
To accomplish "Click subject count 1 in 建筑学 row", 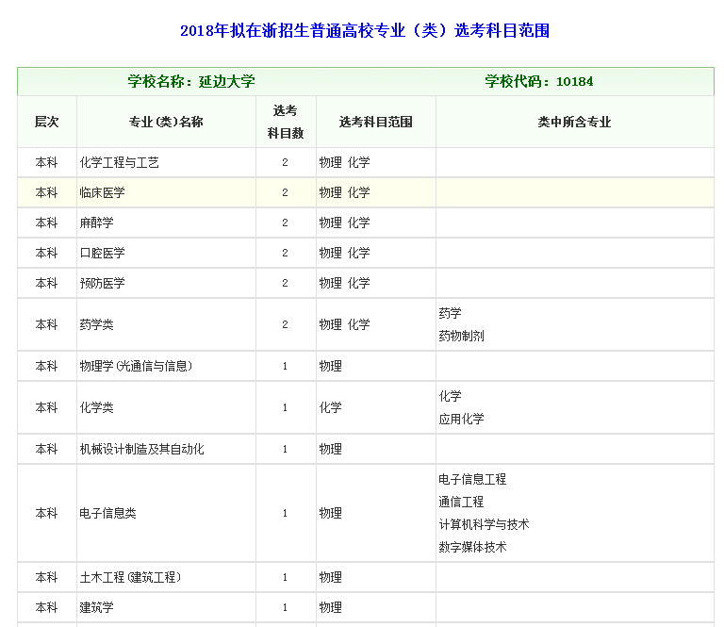I will [x=285, y=607].
